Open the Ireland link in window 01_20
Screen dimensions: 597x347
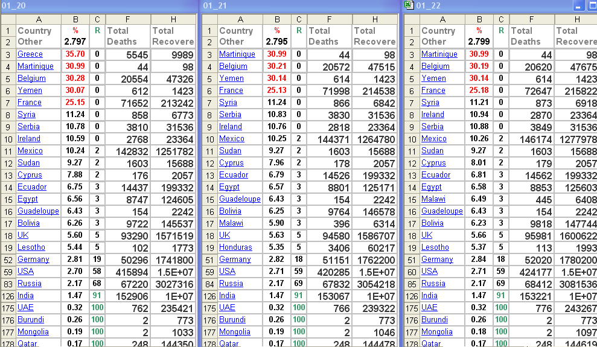click(x=29, y=139)
